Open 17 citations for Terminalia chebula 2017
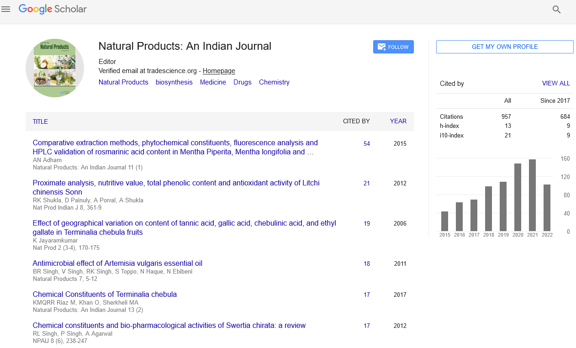This screenshot has width=576, height=348. click(367, 295)
